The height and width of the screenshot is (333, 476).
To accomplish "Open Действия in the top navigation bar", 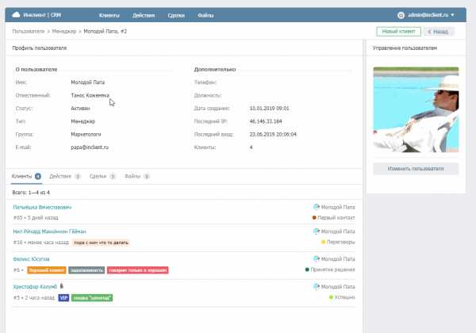I will (144, 16).
